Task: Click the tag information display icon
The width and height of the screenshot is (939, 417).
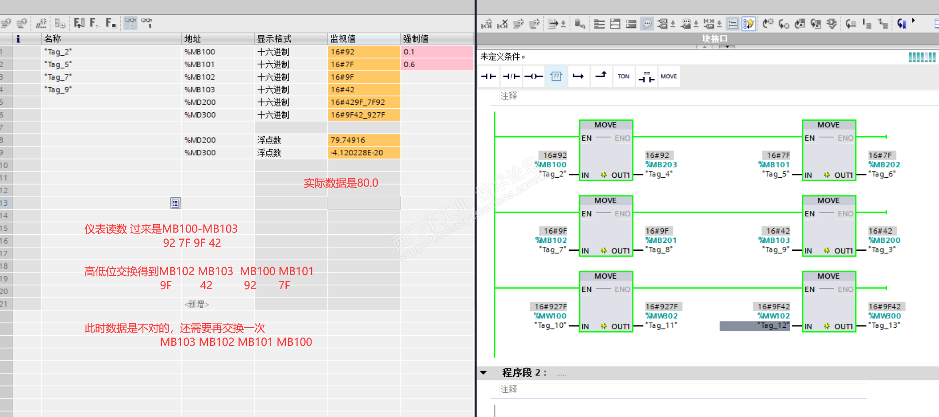Action: 685,23
